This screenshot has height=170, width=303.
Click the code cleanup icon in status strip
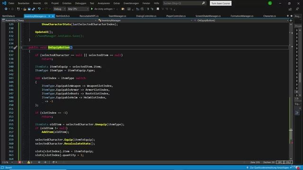pyautogui.click(x=53, y=162)
